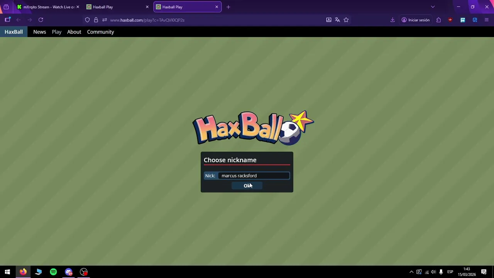Open Firefox from the taskbar
Image resolution: width=494 pixels, height=278 pixels.
point(23,272)
